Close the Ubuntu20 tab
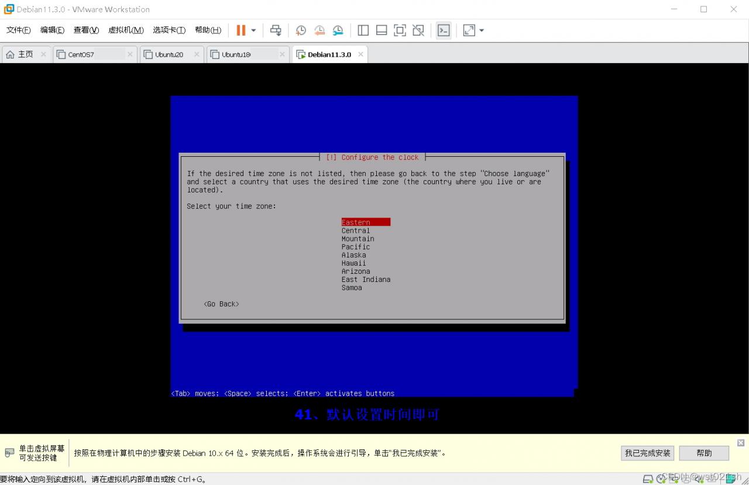749x485 pixels. tap(197, 54)
